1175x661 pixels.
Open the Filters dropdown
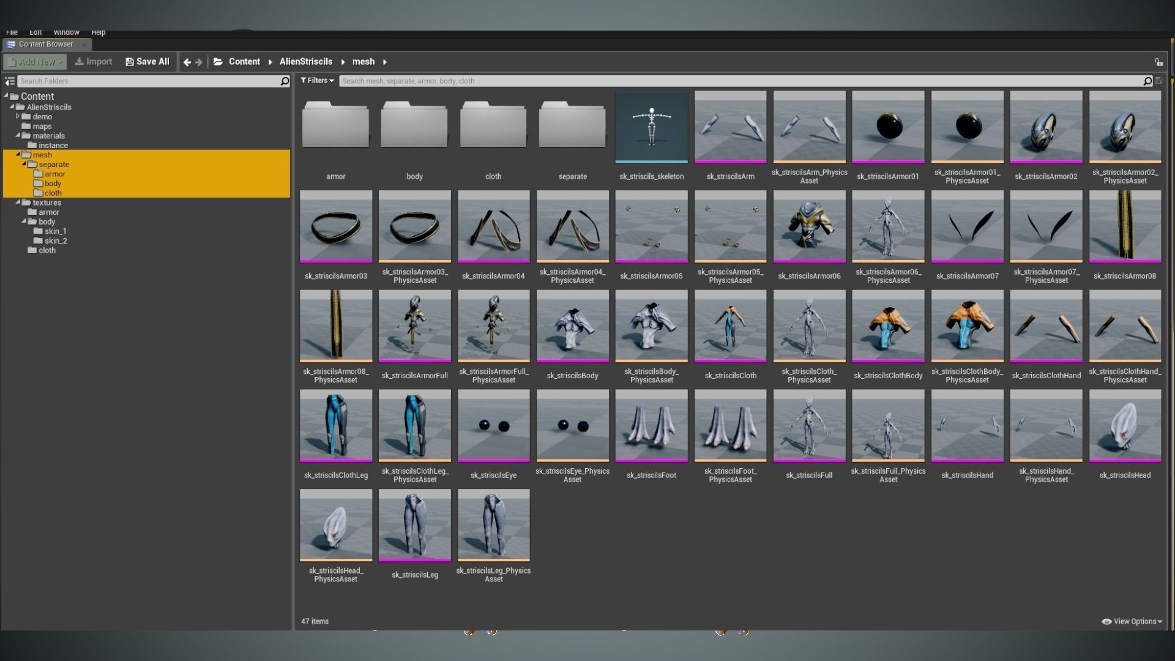pyautogui.click(x=317, y=81)
